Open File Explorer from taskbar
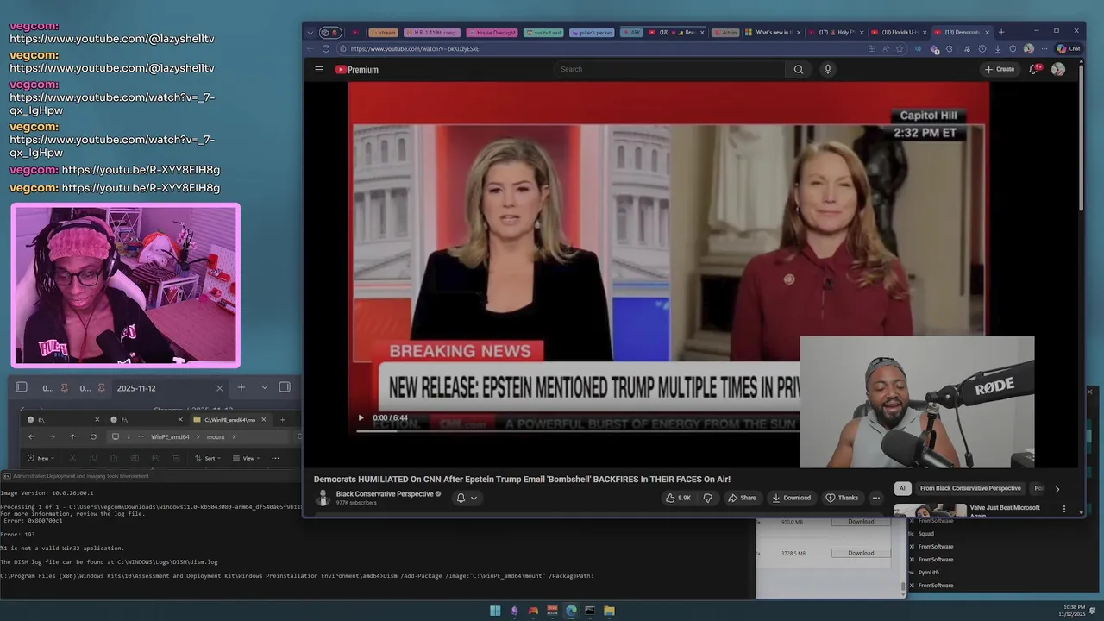Screen dimensions: 1104x621 pyautogui.click(x=609, y=611)
